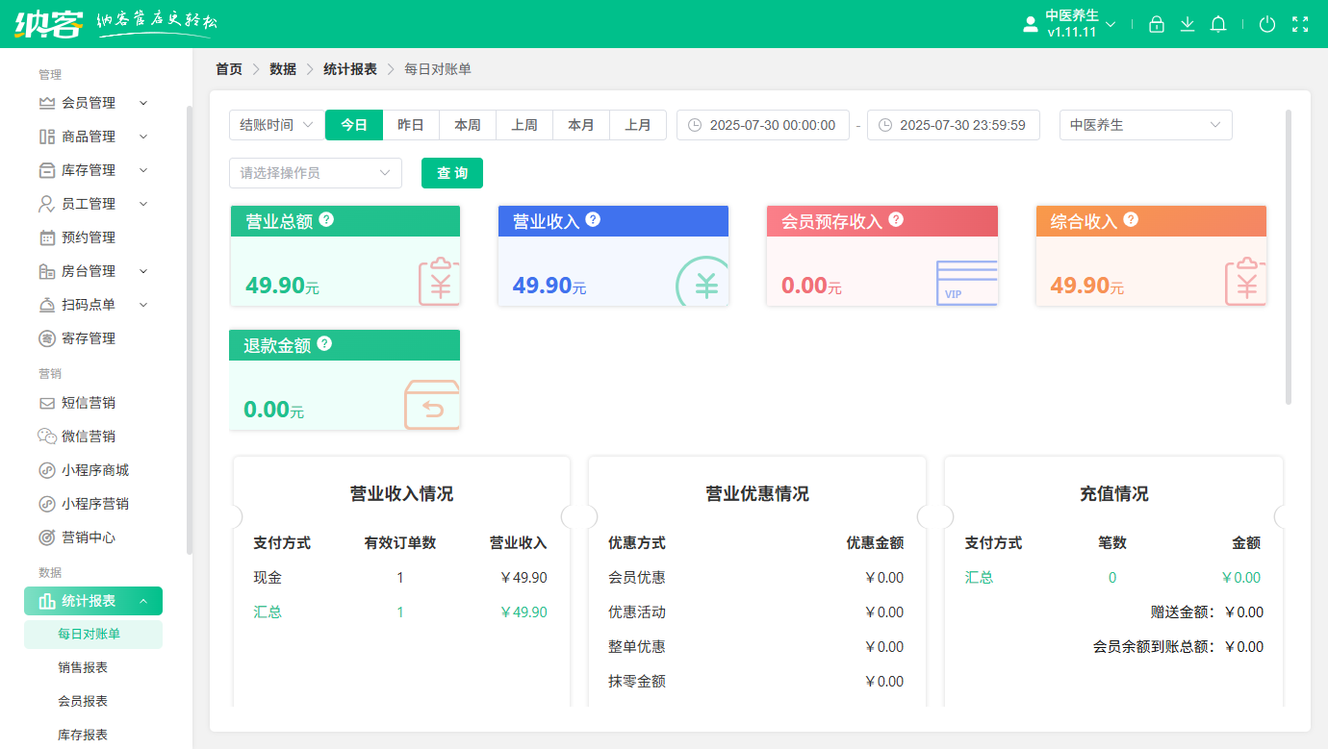Select the 今日 date filter
Screen dimensions: 1328x749
[353, 125]
